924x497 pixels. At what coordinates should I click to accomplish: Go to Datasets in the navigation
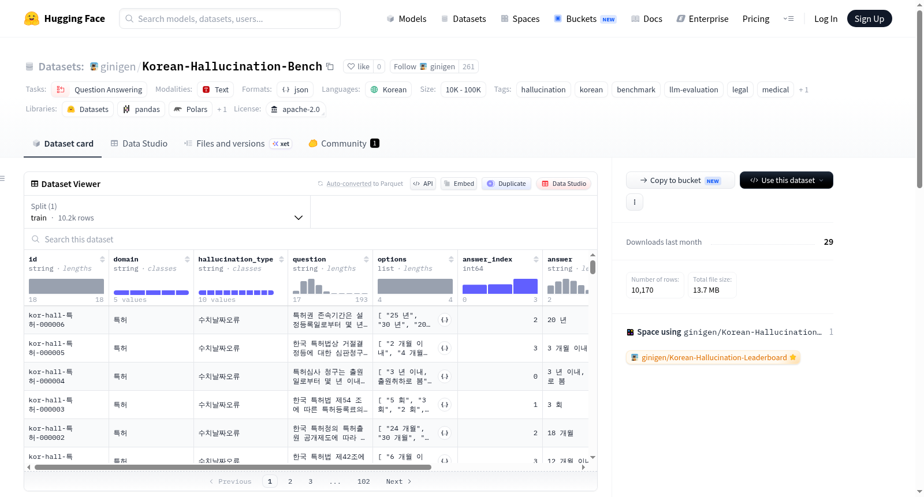(464, 18)
